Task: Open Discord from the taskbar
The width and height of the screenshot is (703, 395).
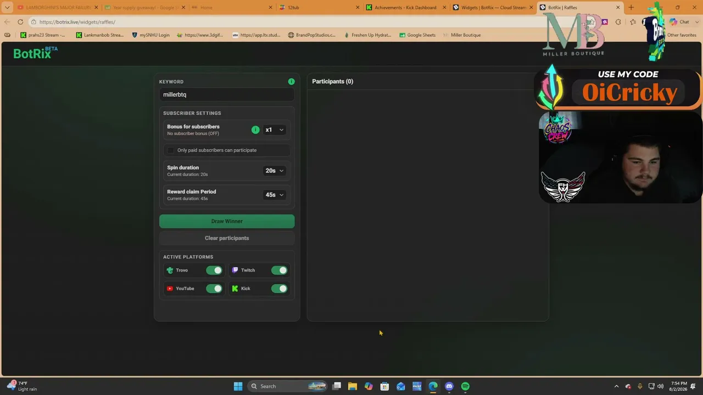Action: click(449, 386)
